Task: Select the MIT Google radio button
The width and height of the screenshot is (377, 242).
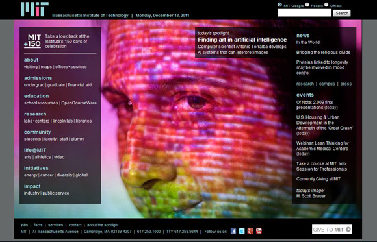Action: [x=279, y=5]
